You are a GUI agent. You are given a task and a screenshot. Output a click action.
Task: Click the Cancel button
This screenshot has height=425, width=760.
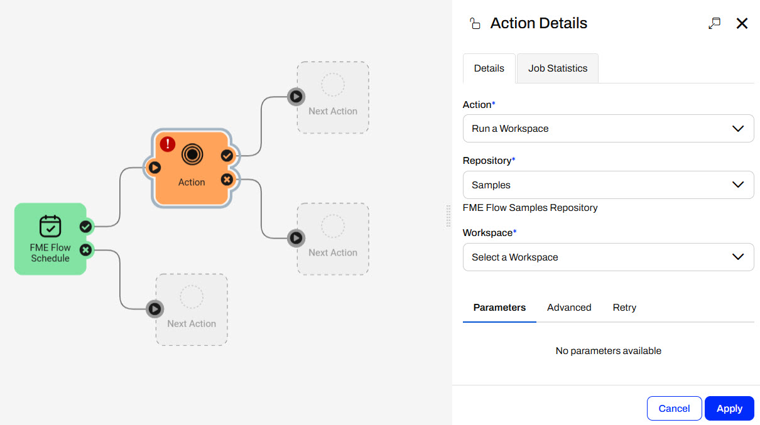tap(674, 409)
